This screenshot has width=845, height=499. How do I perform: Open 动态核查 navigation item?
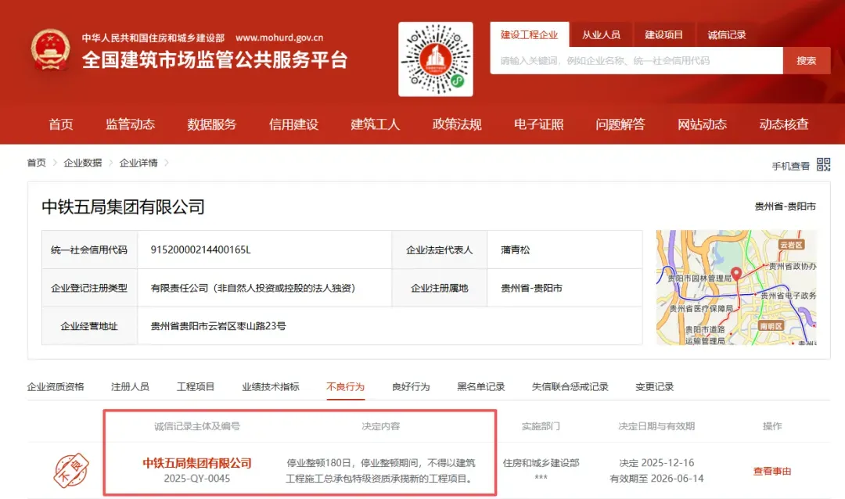[x=784, y=124]
